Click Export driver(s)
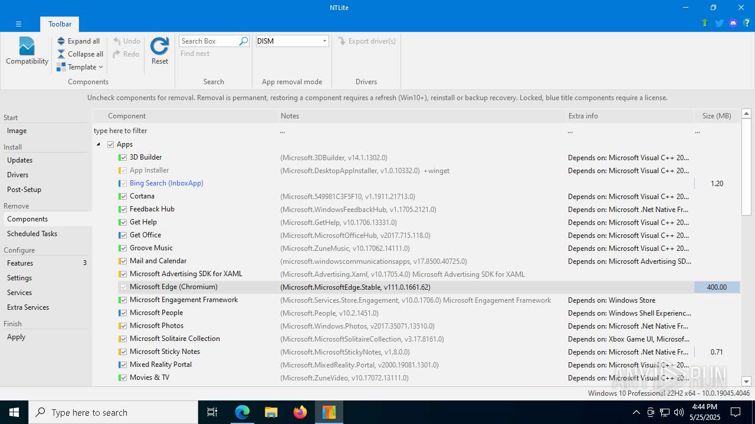 pyautogui.click(x=366, y=41)
